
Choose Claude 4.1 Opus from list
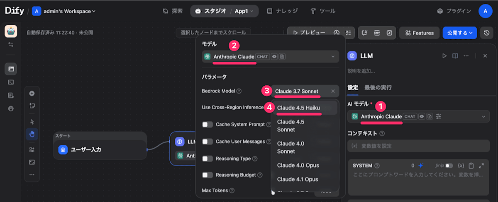(305, 179)
